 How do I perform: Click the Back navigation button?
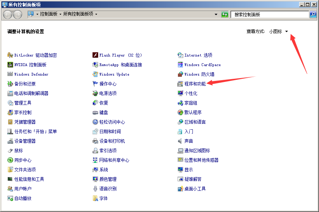7,14
